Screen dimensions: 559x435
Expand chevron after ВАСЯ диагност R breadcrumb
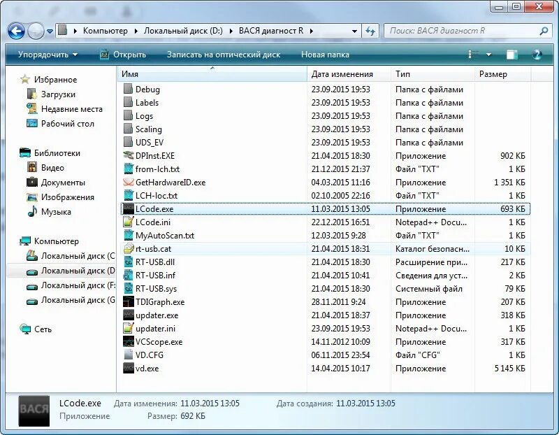[312, 31]
